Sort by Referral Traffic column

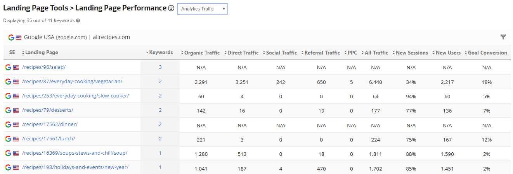(322, 53)
